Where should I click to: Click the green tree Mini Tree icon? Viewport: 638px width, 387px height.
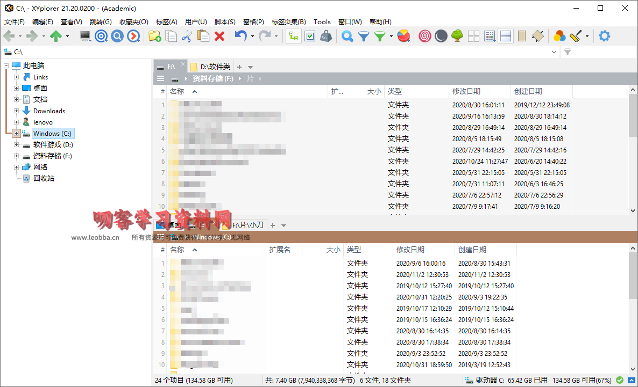click(x=457, y=36)
